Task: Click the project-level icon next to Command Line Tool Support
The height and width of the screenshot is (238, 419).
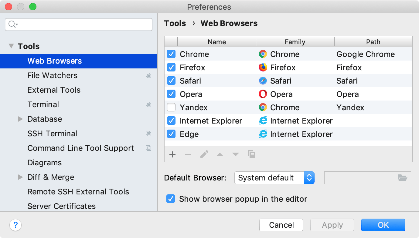Action: point(148,148)
